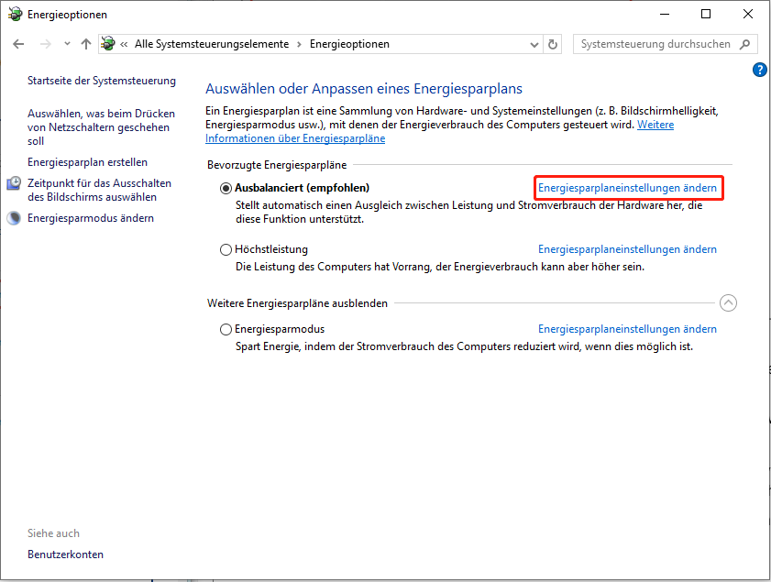
Task: Change plan settings for Energiesparmodus plan
Action: click(627, 329)
